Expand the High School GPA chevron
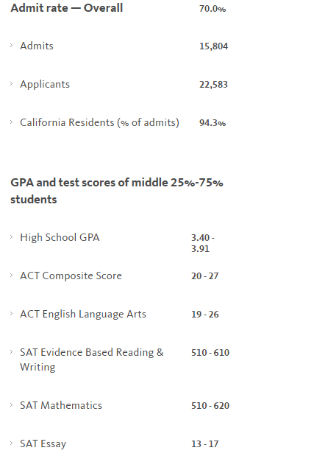 point(11,237)
